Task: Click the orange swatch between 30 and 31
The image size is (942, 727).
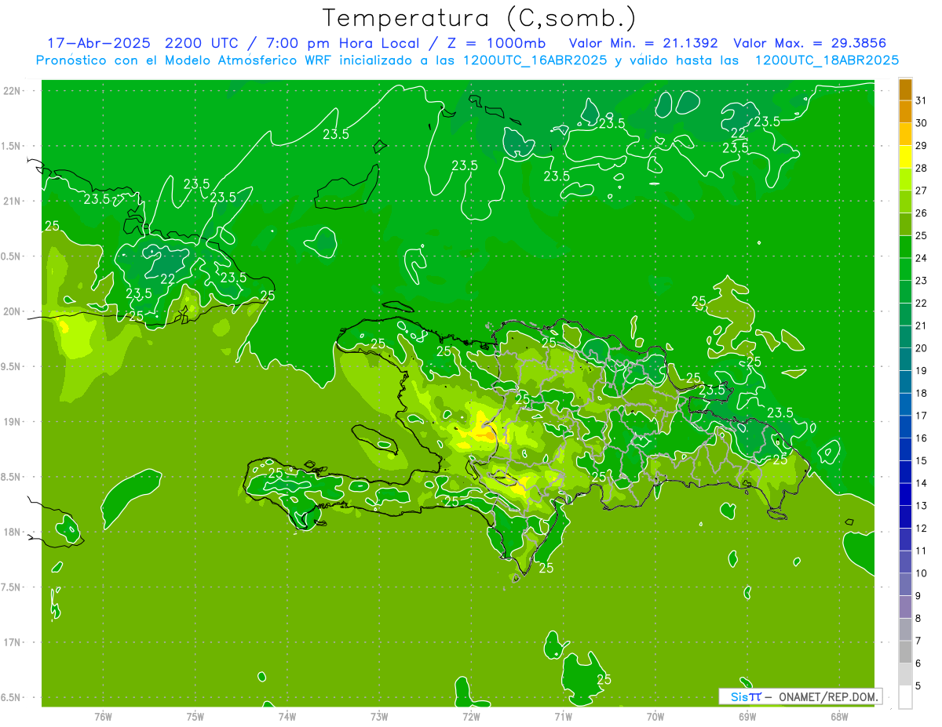Action: point(905,112)
